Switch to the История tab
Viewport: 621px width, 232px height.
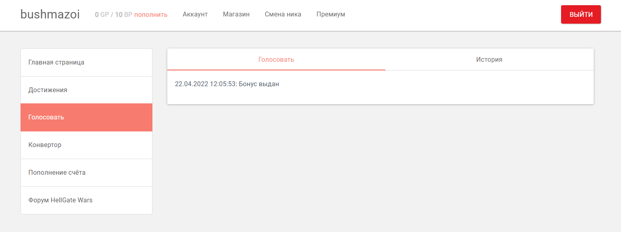pyautogui.click(x=489, y=60)
